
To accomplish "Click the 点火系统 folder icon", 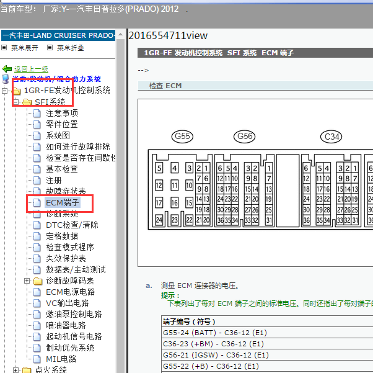I will 27,370.
